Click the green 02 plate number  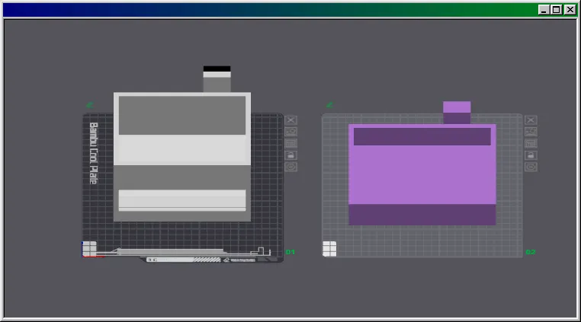tap(531, 252)
